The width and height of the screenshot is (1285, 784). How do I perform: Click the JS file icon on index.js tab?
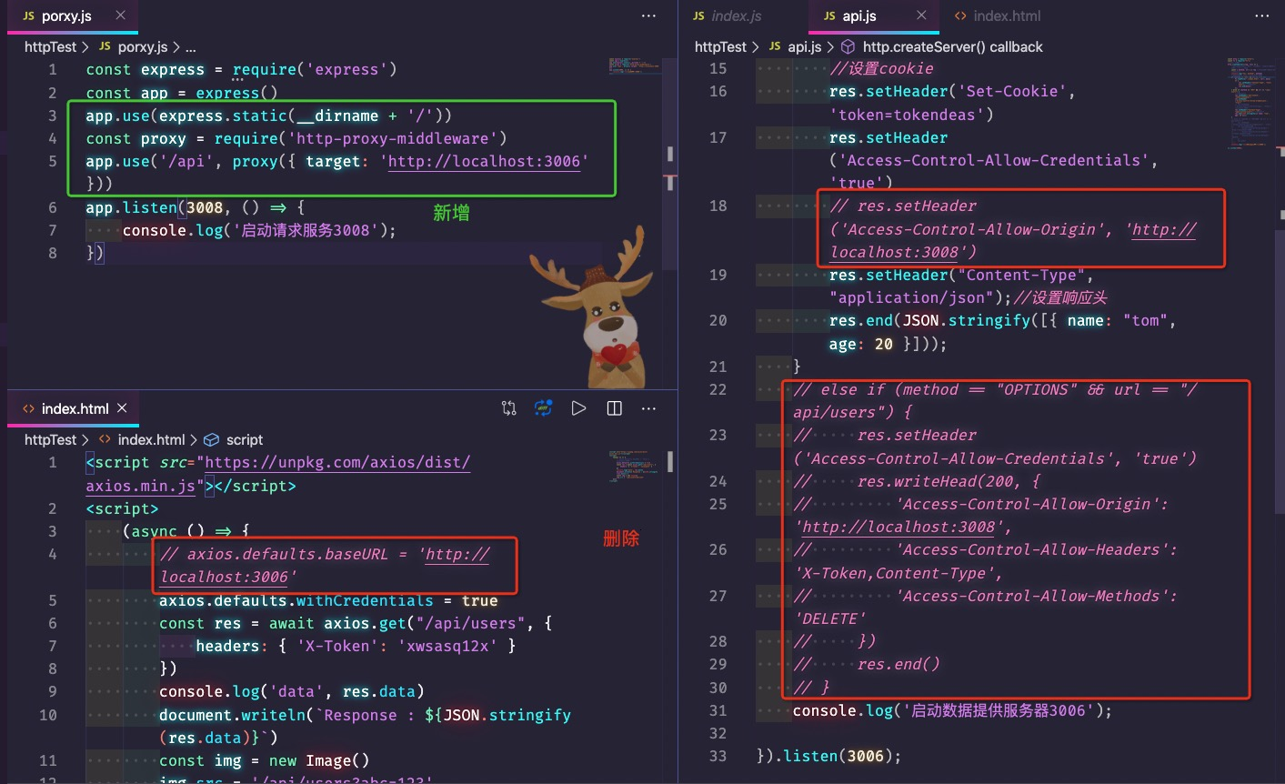(x=698, y=16)
